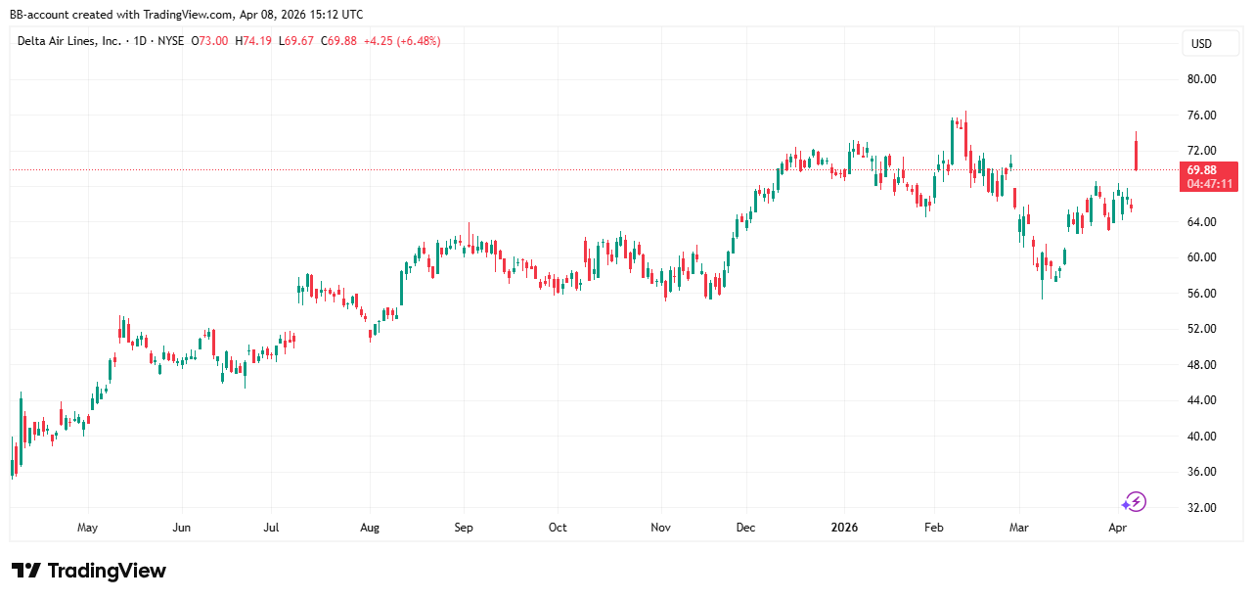Screen dimensions: 1253x600
Task: Click the 2026 year marker on time axis
Action: click(x=844, y=528)
